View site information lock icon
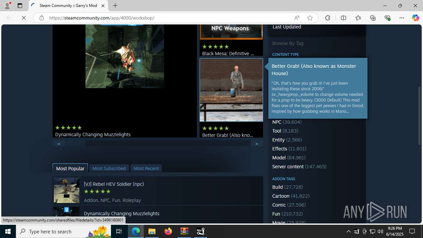The image size is (423, 238). point(42,18)
